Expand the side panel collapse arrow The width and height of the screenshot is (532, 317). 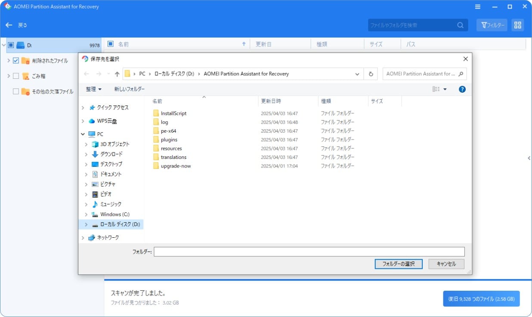529,158
